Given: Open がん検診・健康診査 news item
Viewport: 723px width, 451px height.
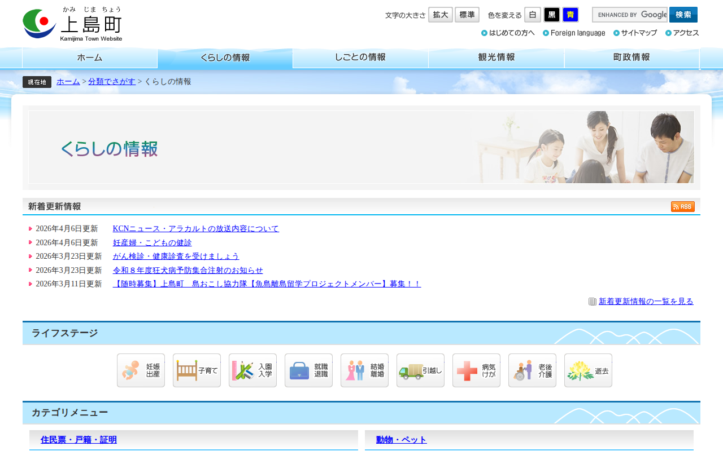Looking at the screenshot, I should [x=176, y=257].
